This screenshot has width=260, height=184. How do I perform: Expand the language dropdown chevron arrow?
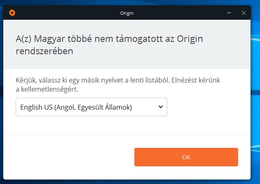pyautogui.click(x=160, y=107)
